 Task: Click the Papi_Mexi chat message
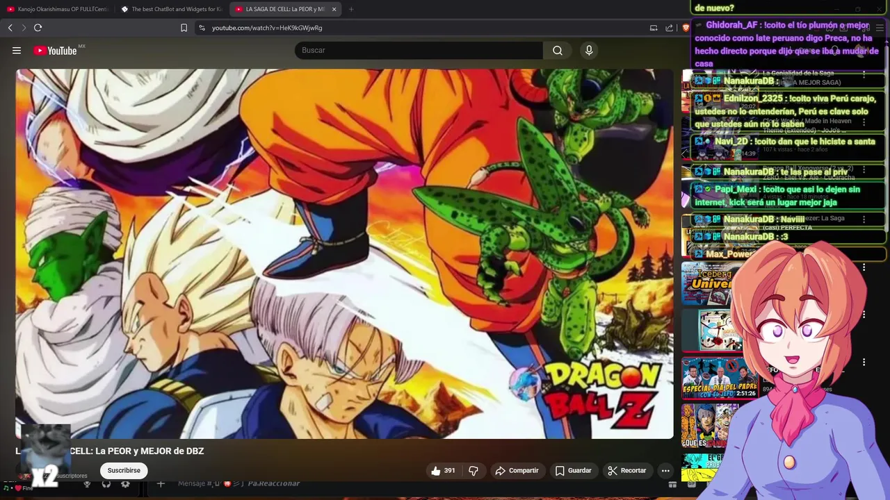coord(787,196)
